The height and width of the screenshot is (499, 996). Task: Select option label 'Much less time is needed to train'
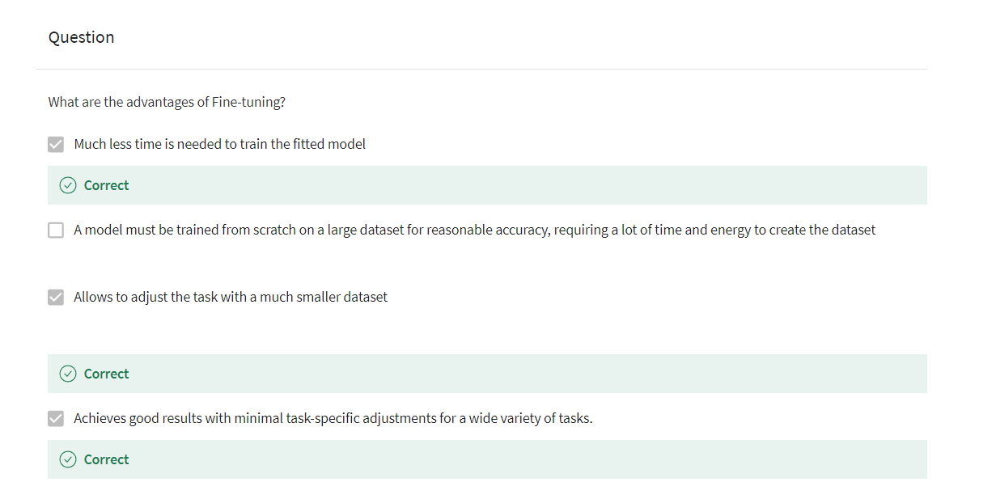219,144
